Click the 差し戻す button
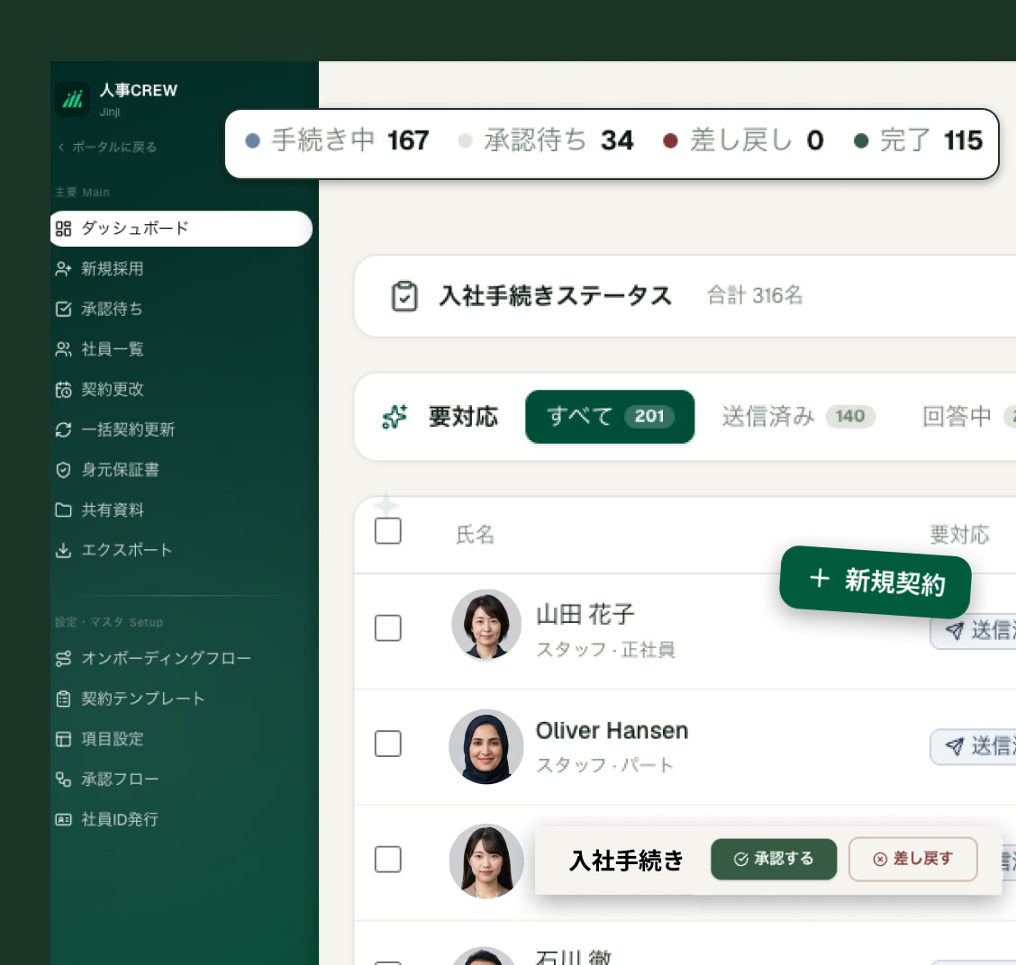The width and height of the screenshot is (1016, 965). click(913, 859)
